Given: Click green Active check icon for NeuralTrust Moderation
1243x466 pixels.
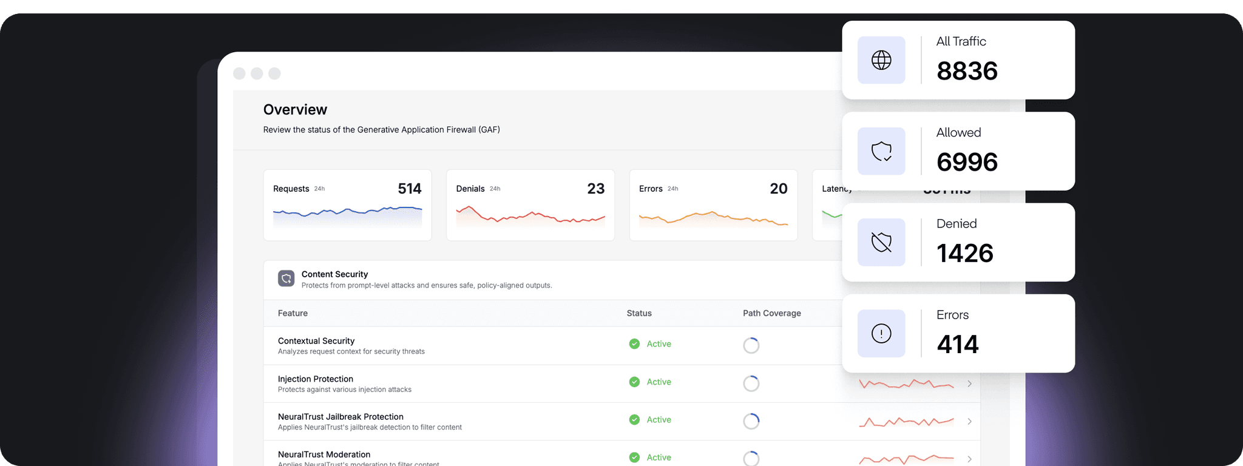Looking at the screenshot, I should [634, 457].
